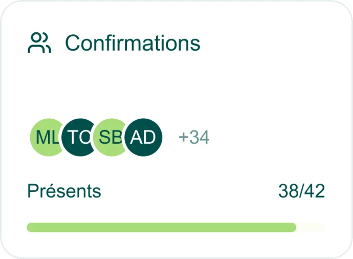Open the 38/42 present ratio text
The height and width of the screenshot is (259, 353).
[301, 191]
